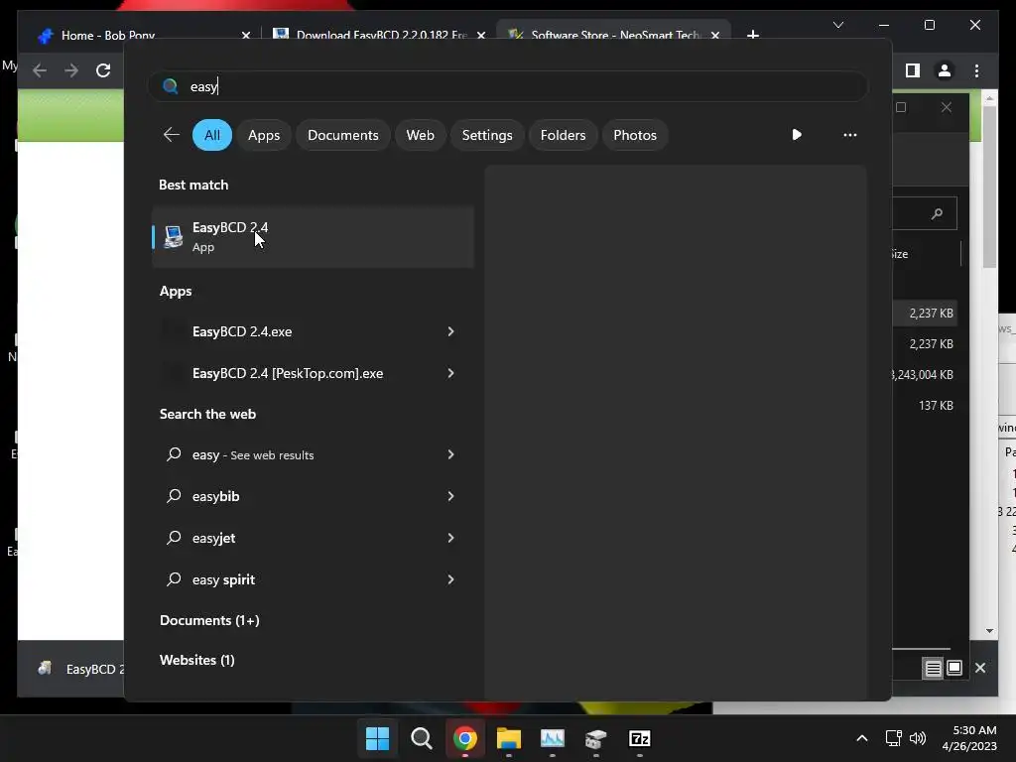1016x762 pixels.
Task: Go back with the search panel back arrow
Action: (x=171, y=135)
